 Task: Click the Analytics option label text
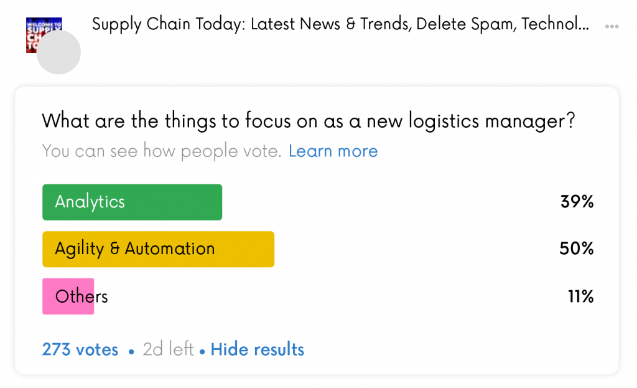click(90, 202)
